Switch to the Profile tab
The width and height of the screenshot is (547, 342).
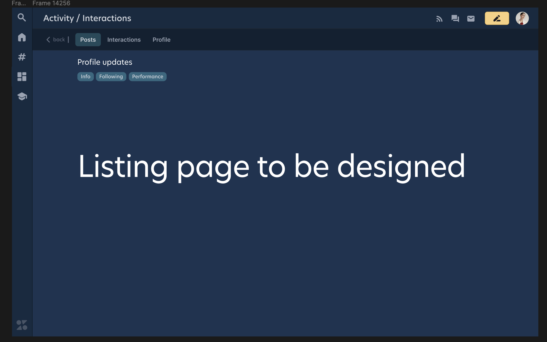(161, 39)
